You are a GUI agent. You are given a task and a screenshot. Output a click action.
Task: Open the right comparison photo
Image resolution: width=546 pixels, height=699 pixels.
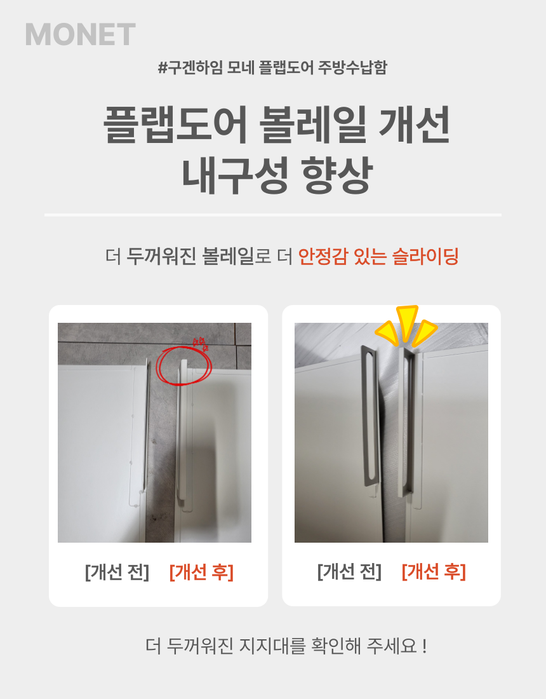pyautogui.click(x=391, y=432)
